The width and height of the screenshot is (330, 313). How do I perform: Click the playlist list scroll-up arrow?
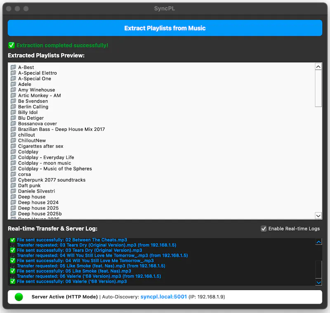click(x=318, y=67)
